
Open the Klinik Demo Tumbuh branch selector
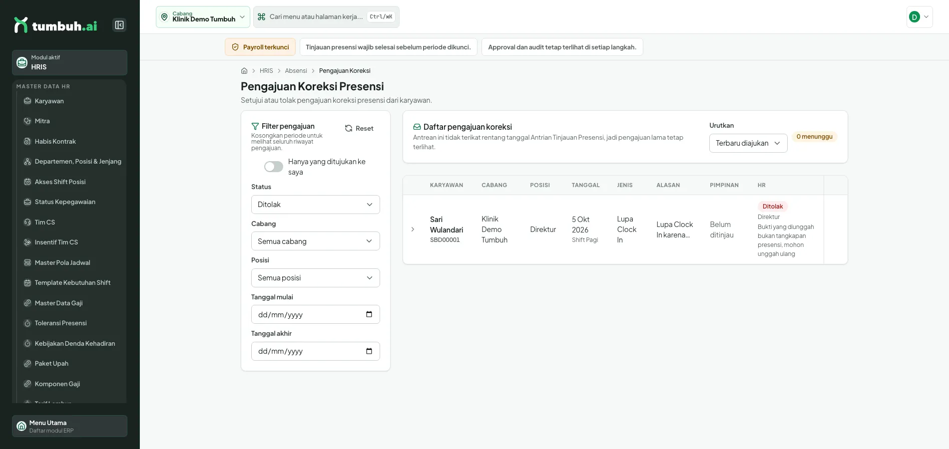point(203,17)
